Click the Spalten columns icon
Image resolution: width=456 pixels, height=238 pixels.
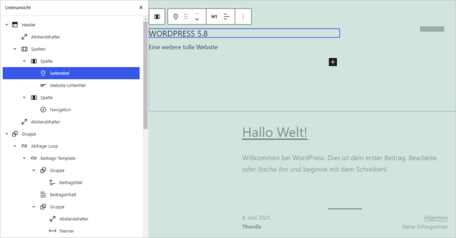point(25,49)
